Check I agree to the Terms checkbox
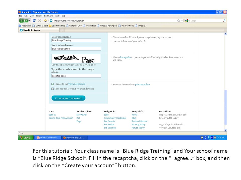This screenshot has width=241, height=180. click(x=52, y=84)
